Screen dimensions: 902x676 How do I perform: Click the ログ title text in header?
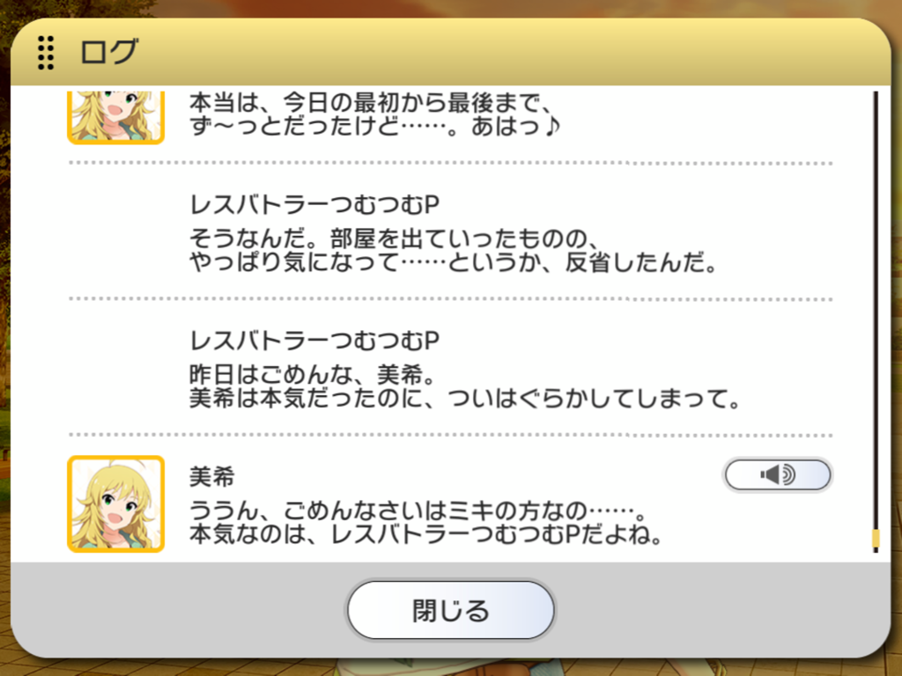coord(109,52)
